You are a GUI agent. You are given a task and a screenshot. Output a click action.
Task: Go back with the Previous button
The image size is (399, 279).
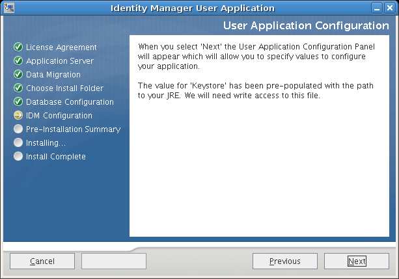[285, 261]
